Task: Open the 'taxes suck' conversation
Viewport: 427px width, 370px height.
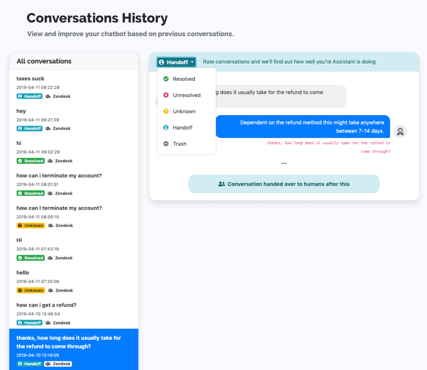Action: click(30, 78)
